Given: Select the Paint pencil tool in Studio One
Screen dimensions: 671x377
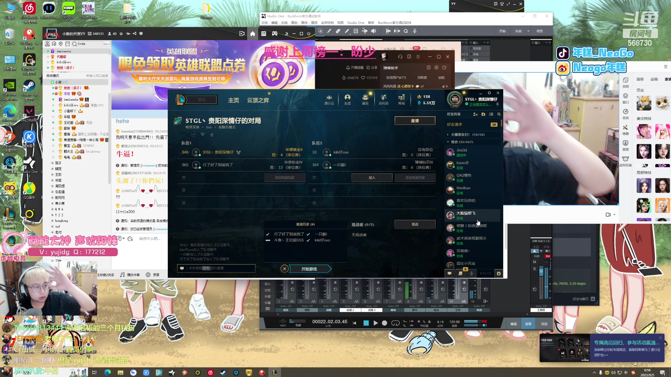Looking at the screenshot, I should point(347,31).
